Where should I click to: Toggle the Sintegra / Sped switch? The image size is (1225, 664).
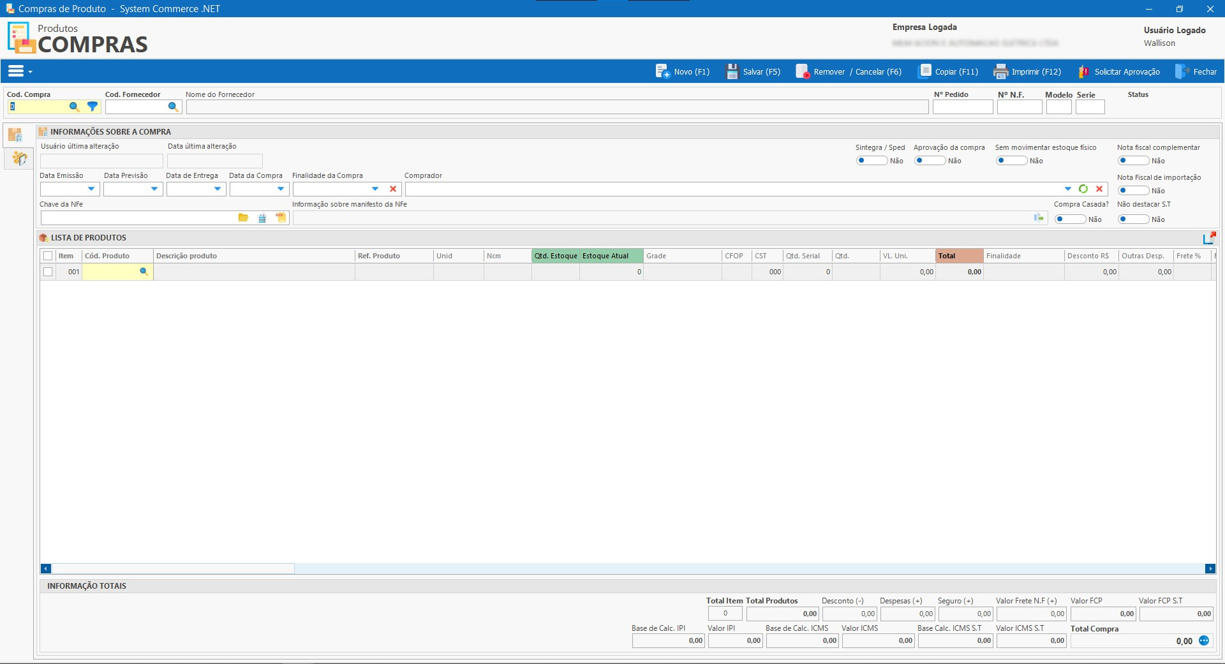coord(871,161)
